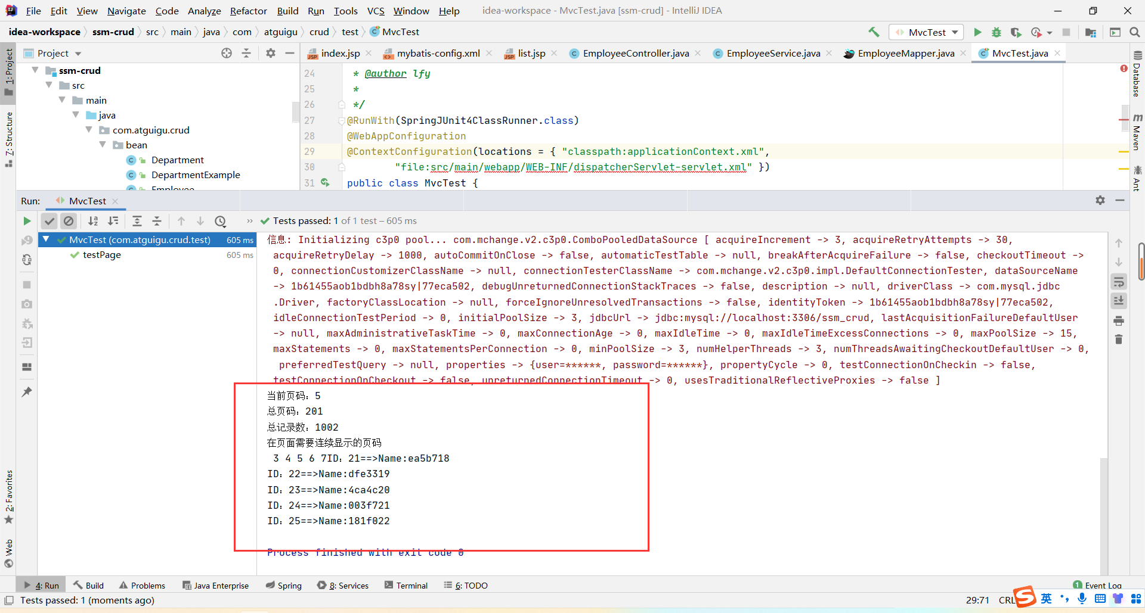The width and height of the screenshot is (1145, 613).
Task: Open the Refactor menu
Action: 248,11
